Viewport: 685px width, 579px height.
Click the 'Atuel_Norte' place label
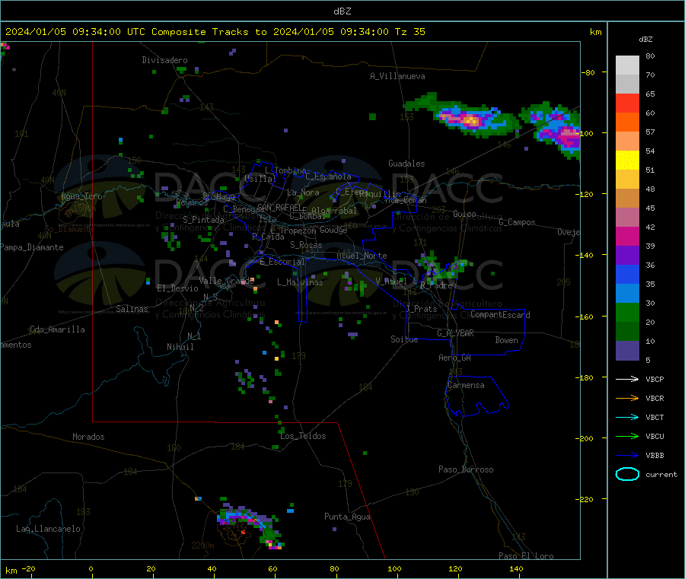coord(362,256)
